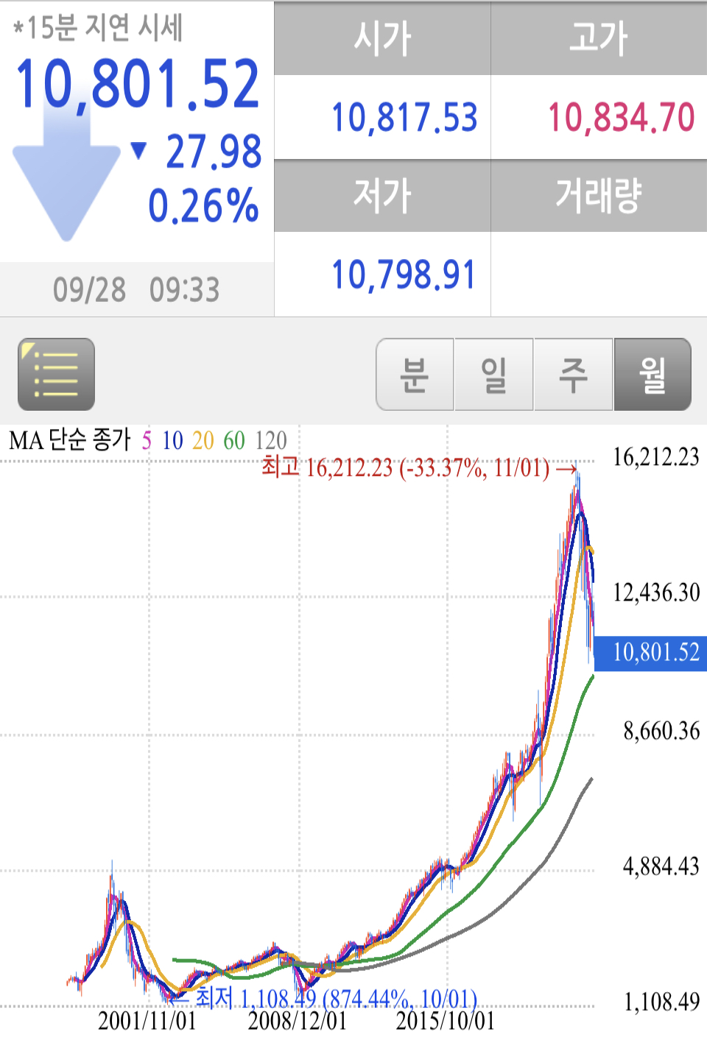Tap the 2001/11/01 date axis label
The width and height of the screenshot is (707, 1043).
coord(147,1021)
